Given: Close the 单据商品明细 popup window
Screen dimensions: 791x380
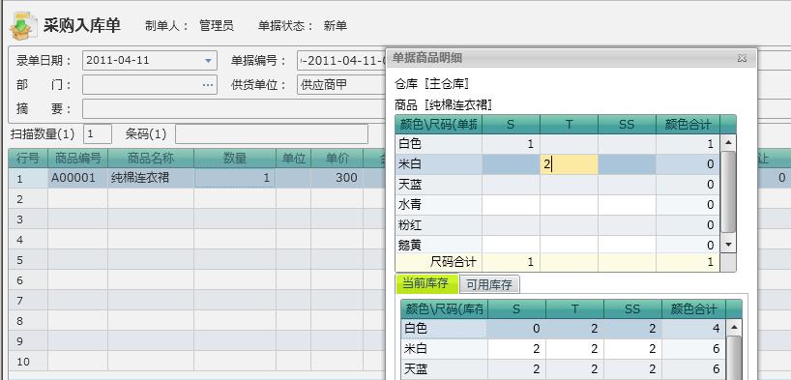Looking at the screenshot, I should 741,58.
